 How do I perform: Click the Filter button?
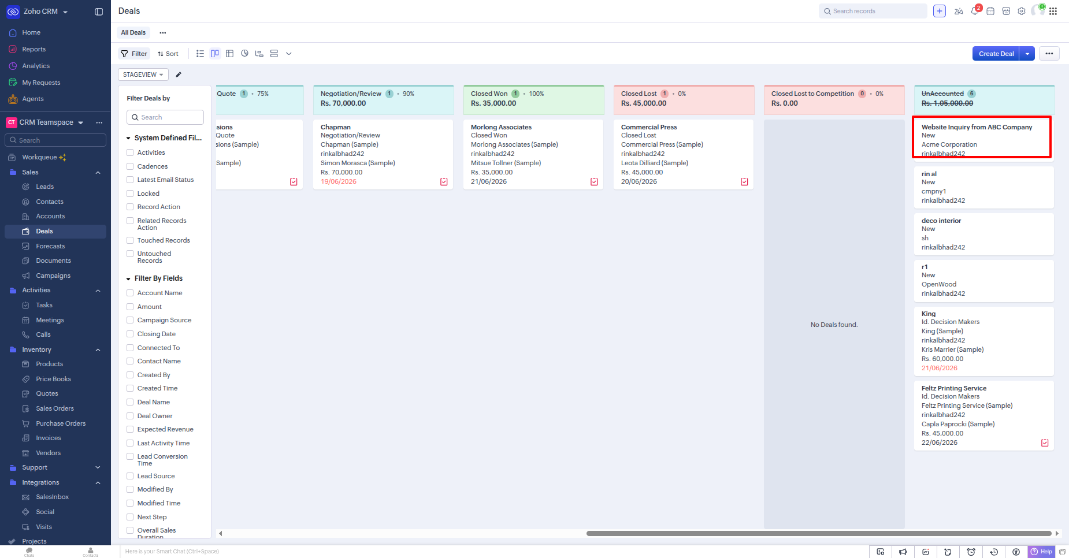tap(134, 54)
